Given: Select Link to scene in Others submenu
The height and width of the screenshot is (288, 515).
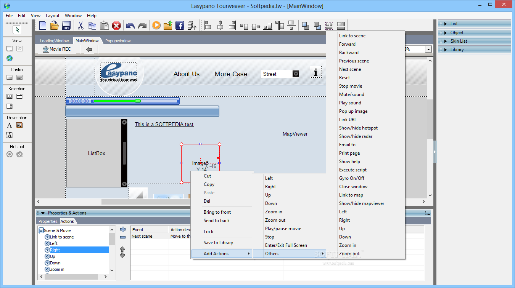Looking at the screenshot, I should coord(352,36).
